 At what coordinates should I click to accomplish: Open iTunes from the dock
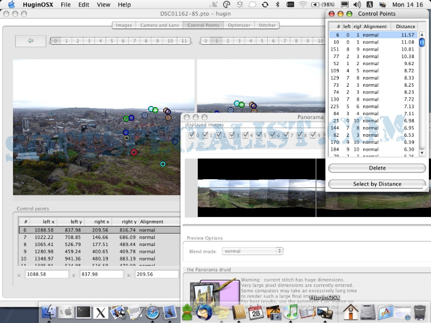pyautogui.click(x=291, y=311)
